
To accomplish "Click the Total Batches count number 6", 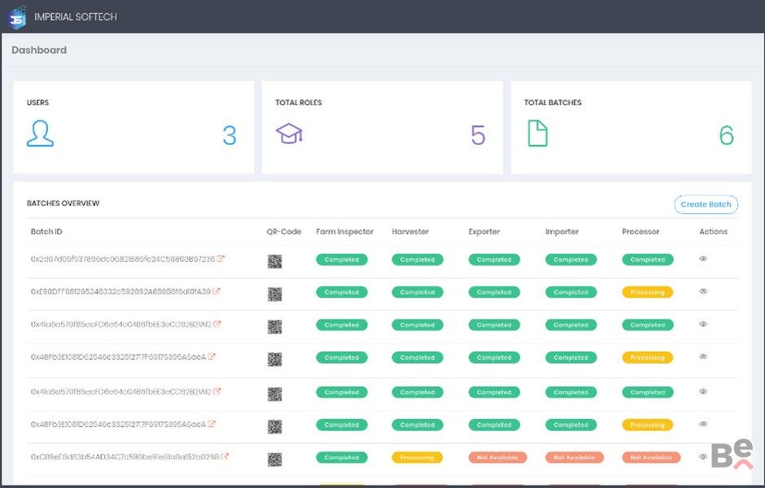I will 727,136.
